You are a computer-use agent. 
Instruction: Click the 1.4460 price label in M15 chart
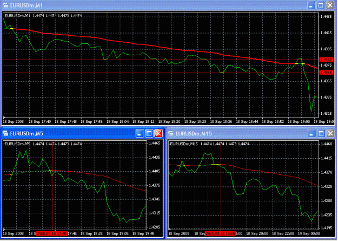tap(326, 144)
